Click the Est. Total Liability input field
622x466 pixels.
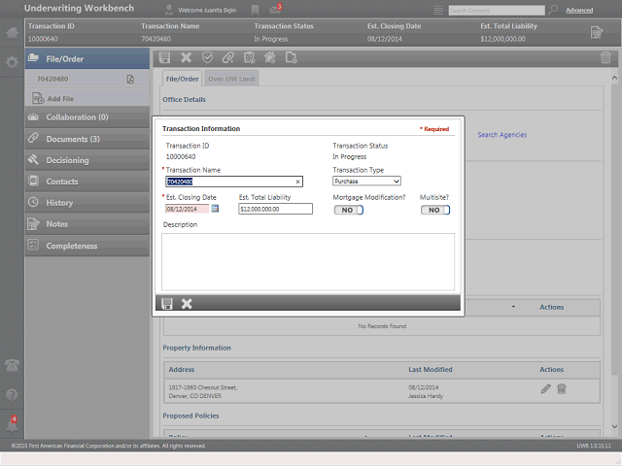tap(275, 209)
